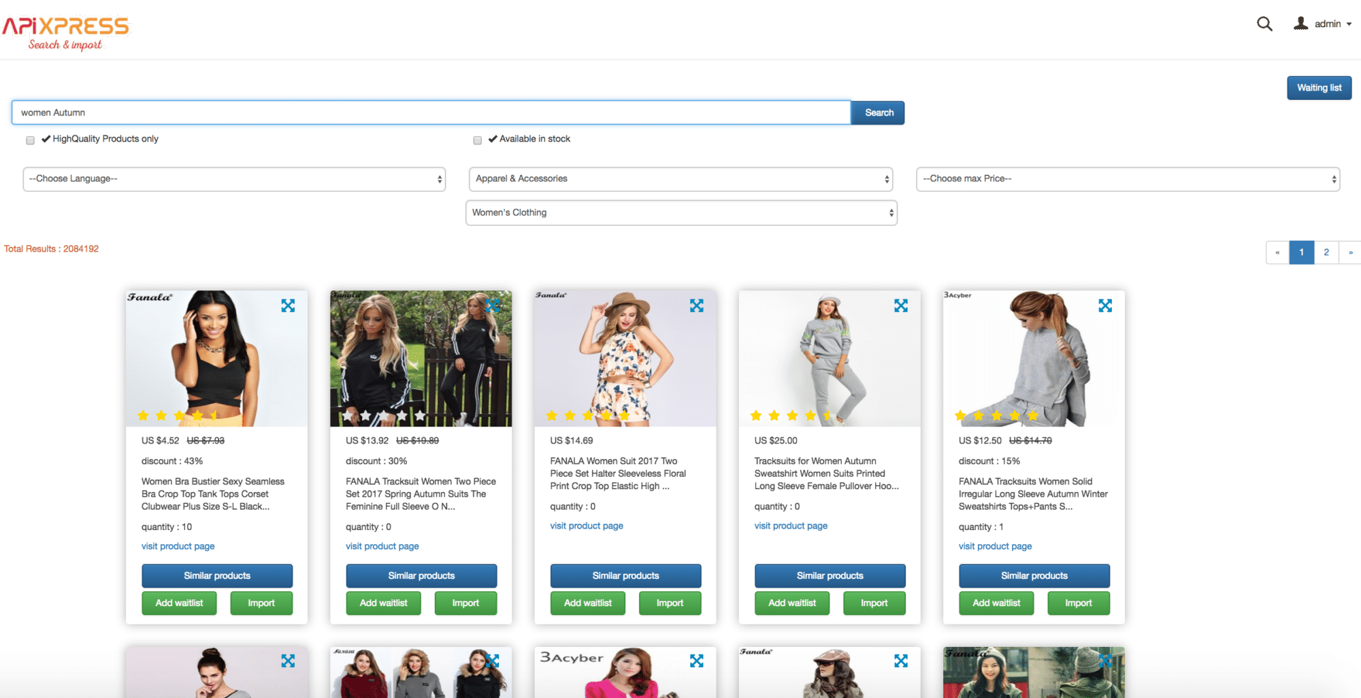Toggle HighQuality Products only checkbox

30,140
